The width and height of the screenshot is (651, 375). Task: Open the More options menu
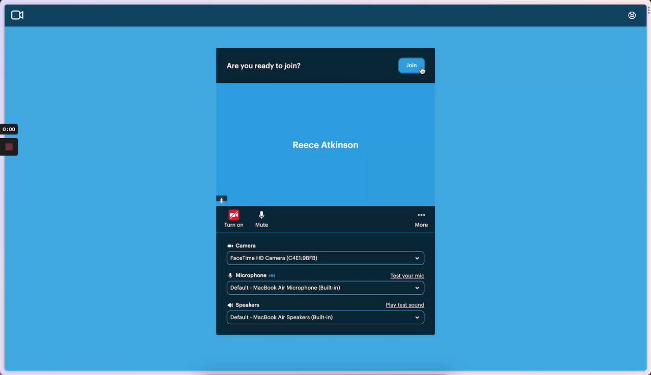421,219
